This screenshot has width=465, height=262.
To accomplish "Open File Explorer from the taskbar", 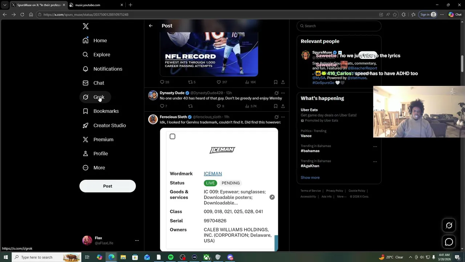I will point(123,257).
